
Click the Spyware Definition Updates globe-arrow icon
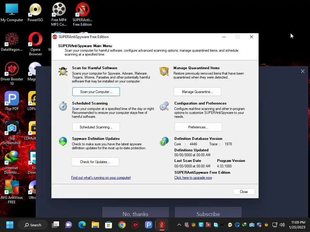click(63, 141)
